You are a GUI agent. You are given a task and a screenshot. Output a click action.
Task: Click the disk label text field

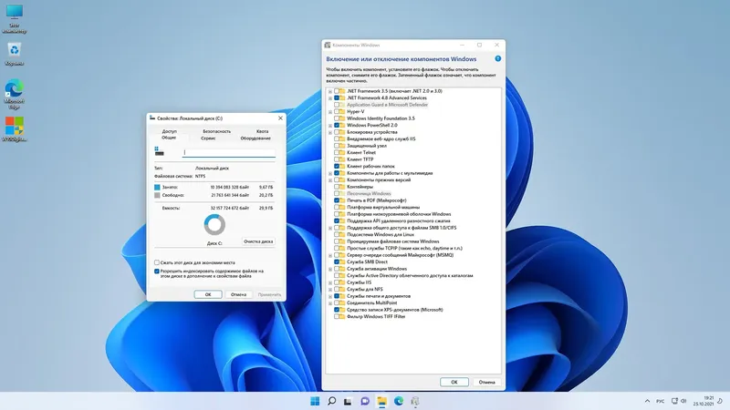tap(228, 153)
